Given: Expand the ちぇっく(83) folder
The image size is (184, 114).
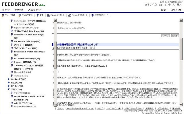Looking at the screenshot, I should (9, 83).
